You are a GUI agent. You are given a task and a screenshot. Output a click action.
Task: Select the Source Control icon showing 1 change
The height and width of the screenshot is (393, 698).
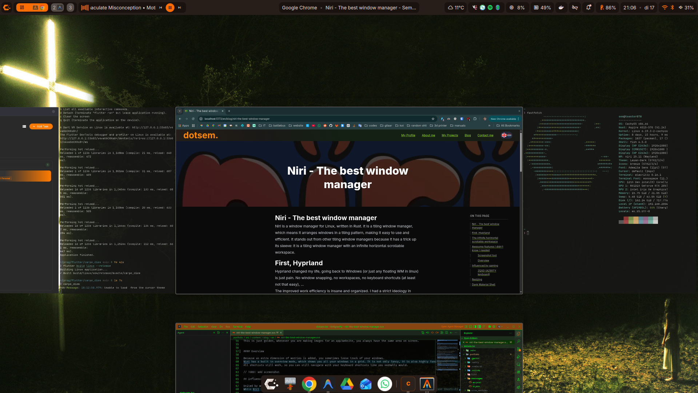click(x=518, y=349)
